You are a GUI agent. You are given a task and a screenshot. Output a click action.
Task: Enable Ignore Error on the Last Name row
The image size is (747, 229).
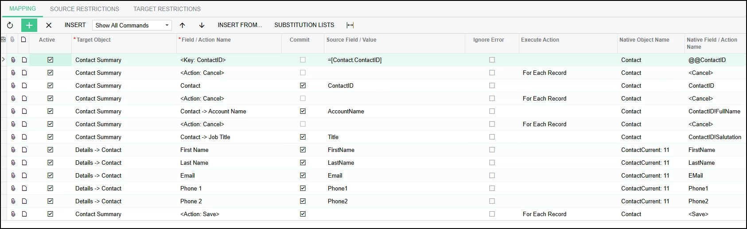click(x=492, y=163)
